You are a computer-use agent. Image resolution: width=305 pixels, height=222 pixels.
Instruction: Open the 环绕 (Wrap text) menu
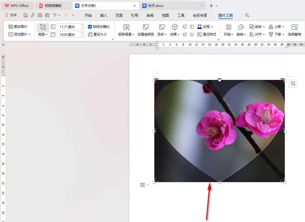[228, 30]
